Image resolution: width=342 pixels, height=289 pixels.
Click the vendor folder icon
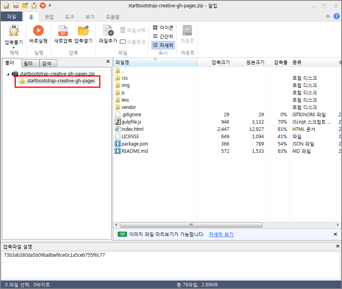(x=118, y=107)
